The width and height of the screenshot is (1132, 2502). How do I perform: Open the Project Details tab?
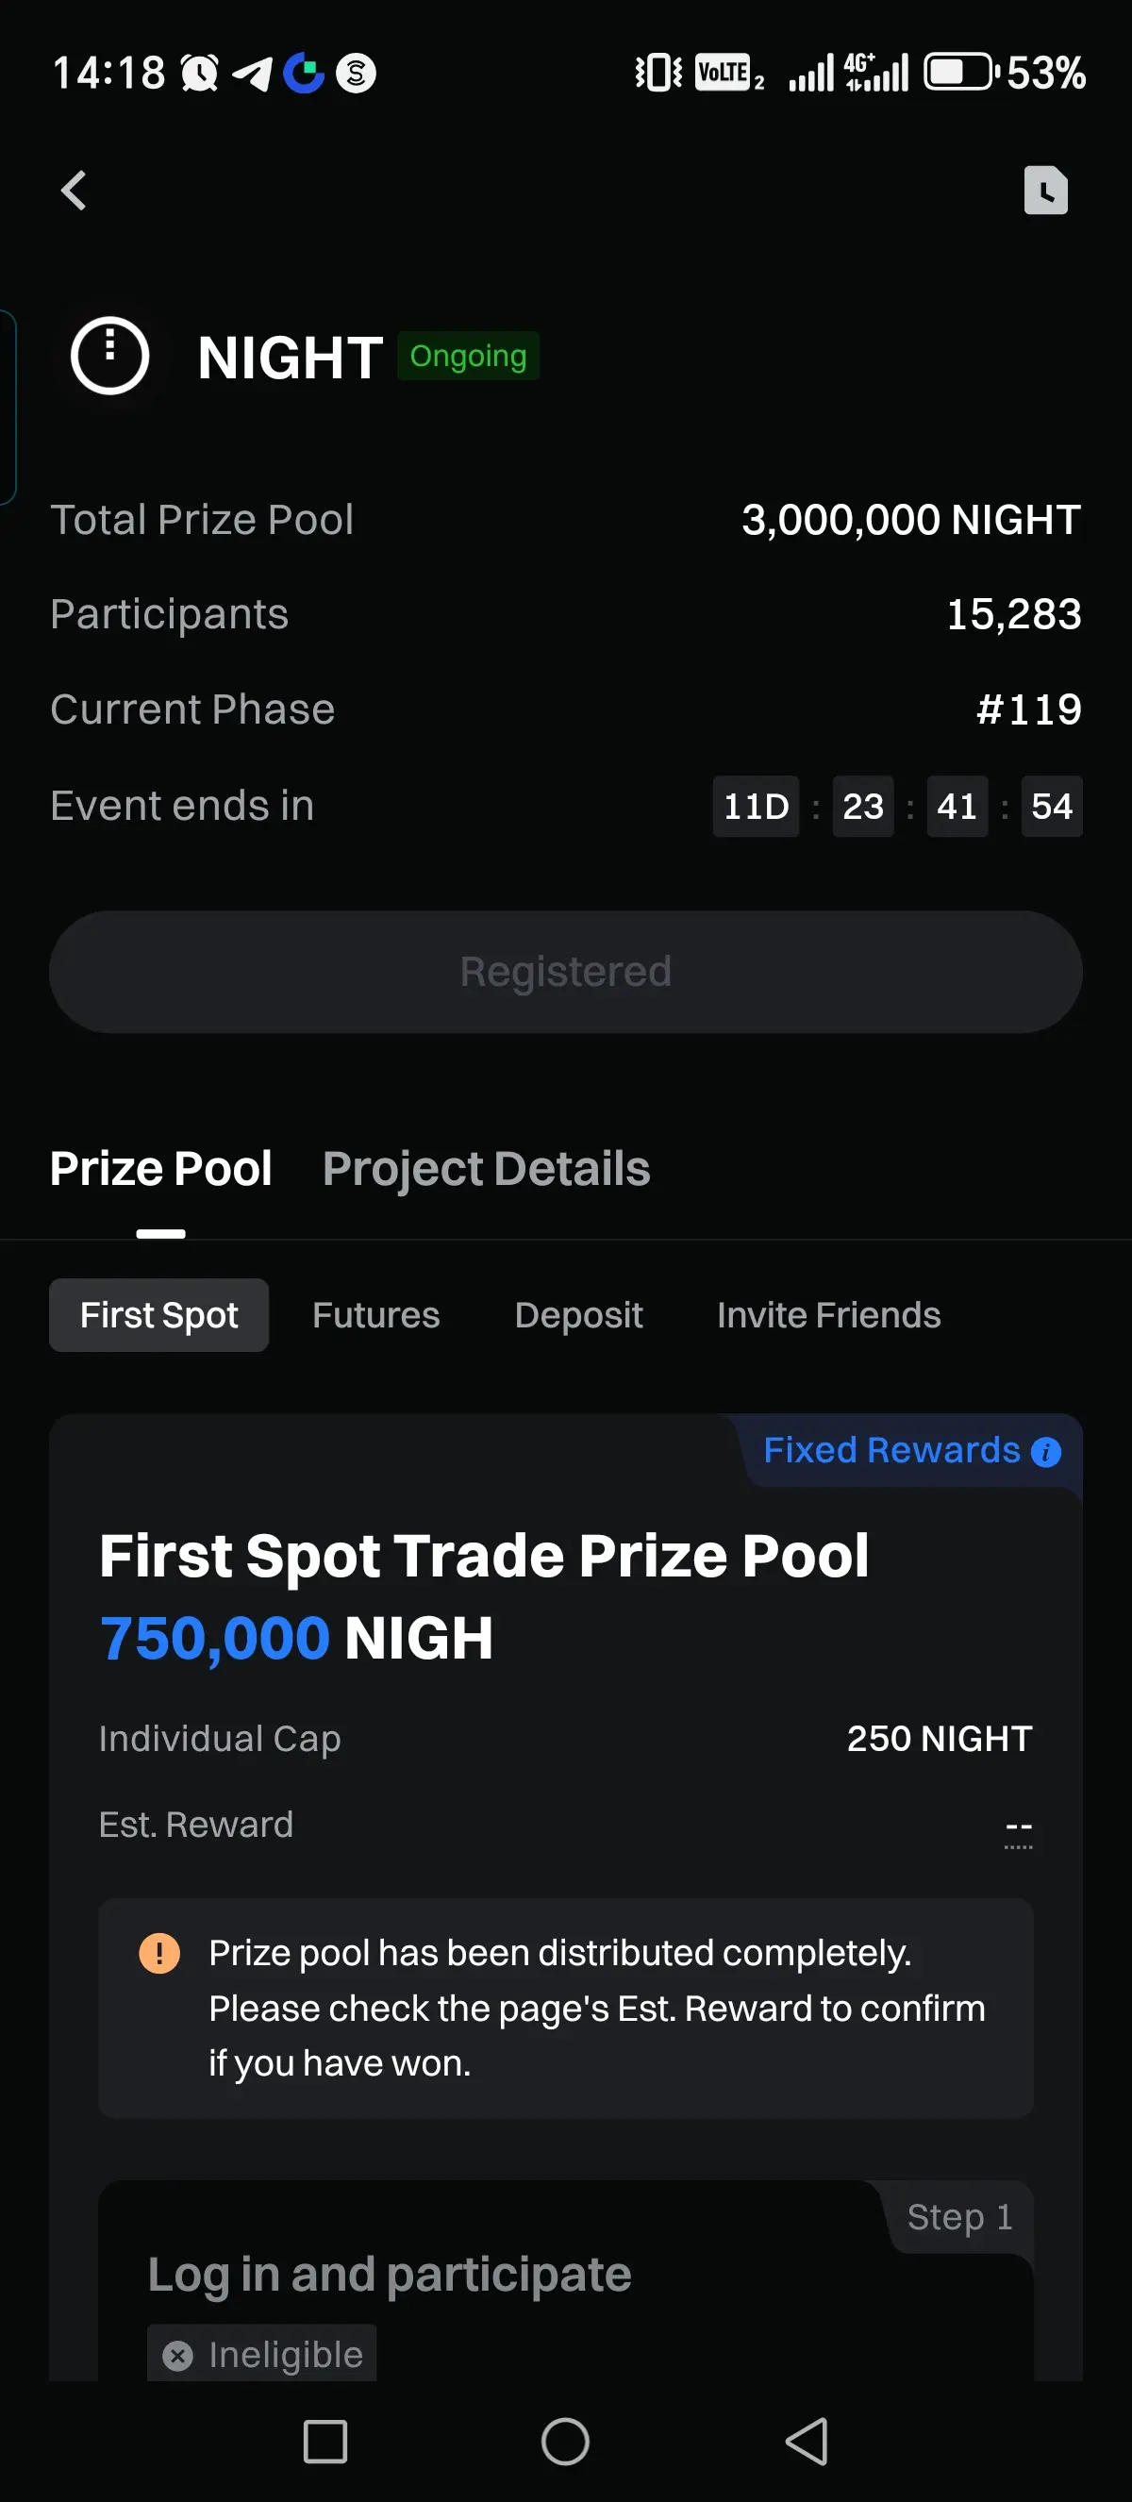pos(486,1168)
